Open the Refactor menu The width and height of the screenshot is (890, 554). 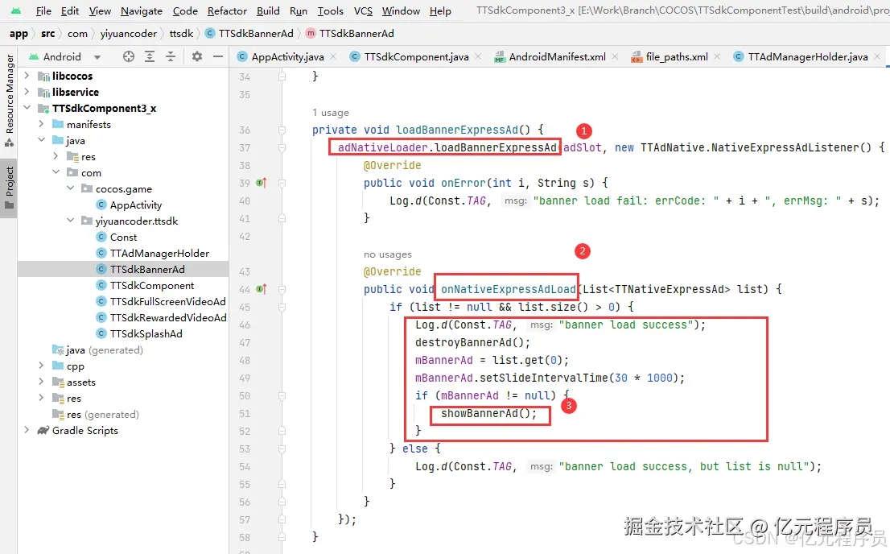227,10
